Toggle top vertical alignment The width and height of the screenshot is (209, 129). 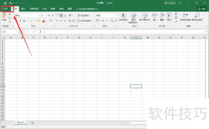tap(57, 15)
